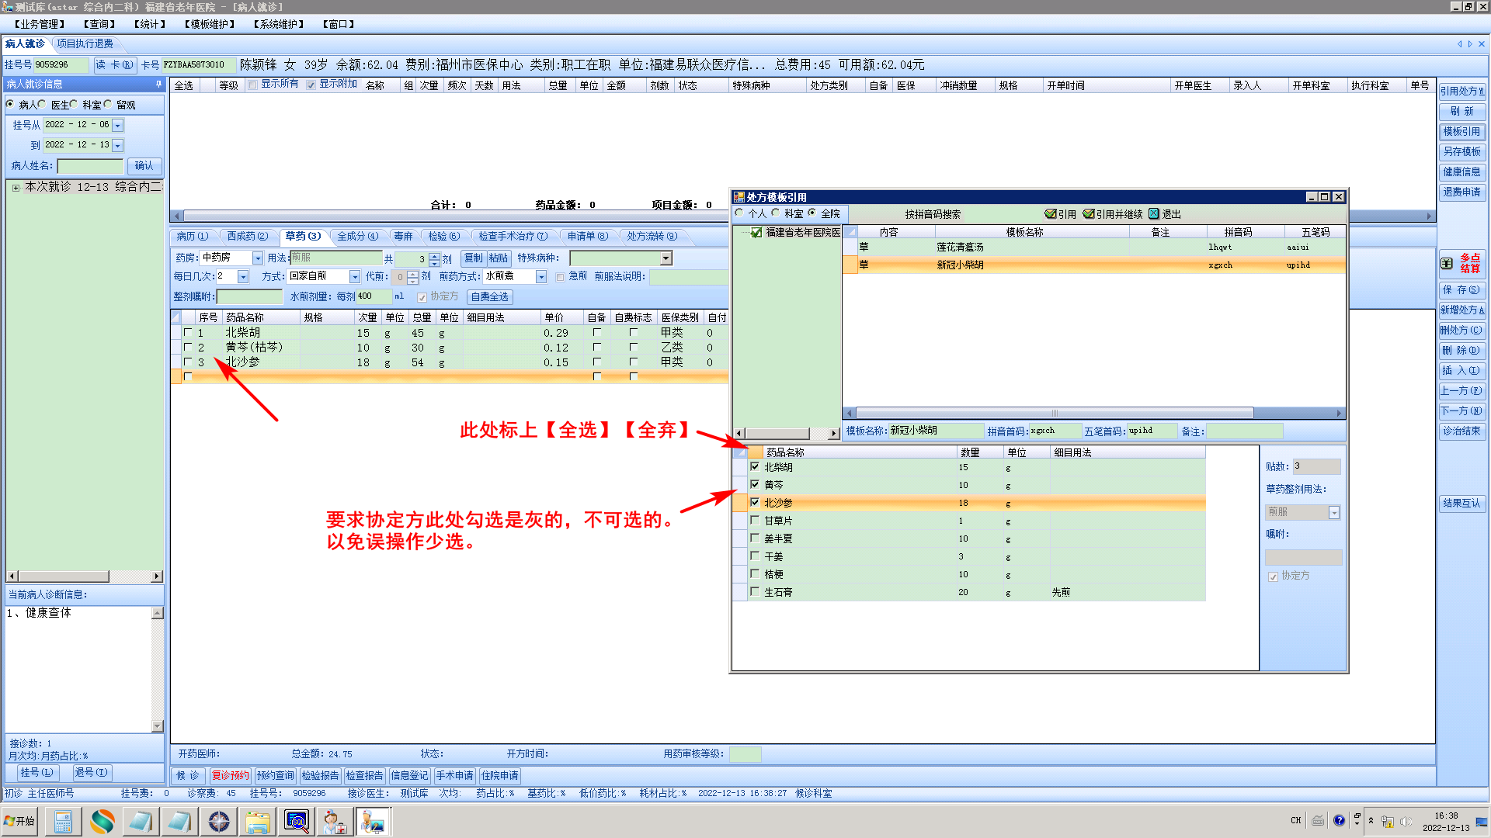
Task: Open the 药房 dropdown showing 中药房
Action: [x=258, y=258]
